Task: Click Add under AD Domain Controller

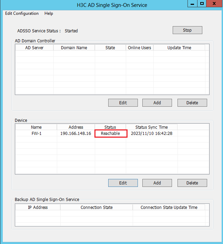Action: (157, 103)
